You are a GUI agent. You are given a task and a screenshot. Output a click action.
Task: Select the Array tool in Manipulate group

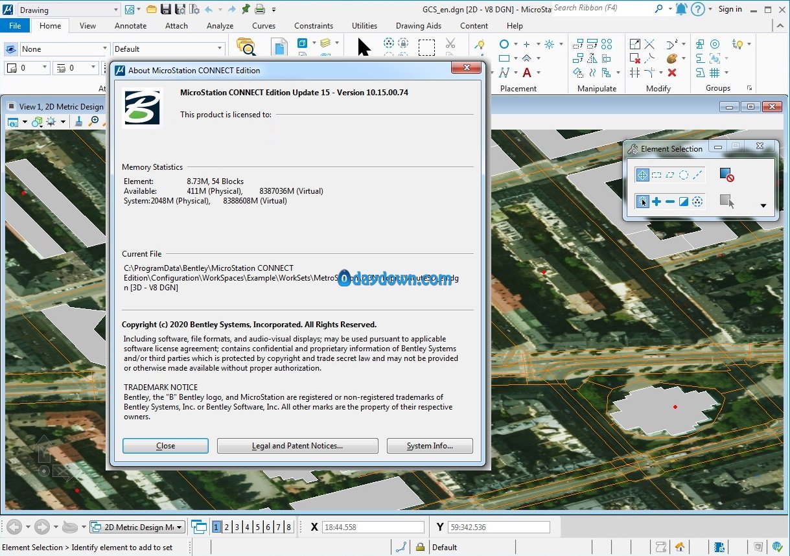(x=607, y=44)
